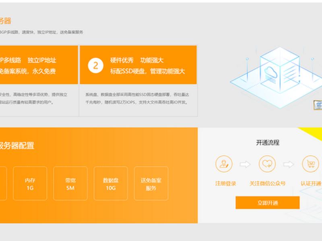Image resolution: width=322 pixels, height=241 pixels.
Task: Click the 认证开通 step label
Action: [311, 184]
